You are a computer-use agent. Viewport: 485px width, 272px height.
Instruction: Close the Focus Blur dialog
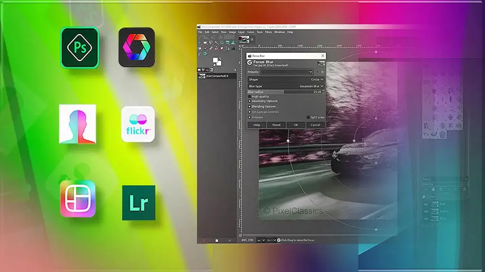click(323, 56)
